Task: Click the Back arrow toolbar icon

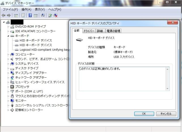Action: point(3,15)
